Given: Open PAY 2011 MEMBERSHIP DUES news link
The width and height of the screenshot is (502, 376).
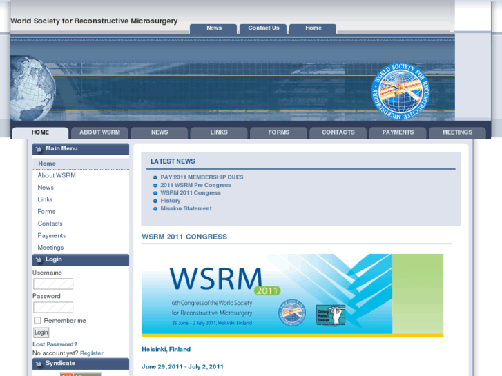Looking at the screenshot, I should pyautogui.click(x=202, y=177).
